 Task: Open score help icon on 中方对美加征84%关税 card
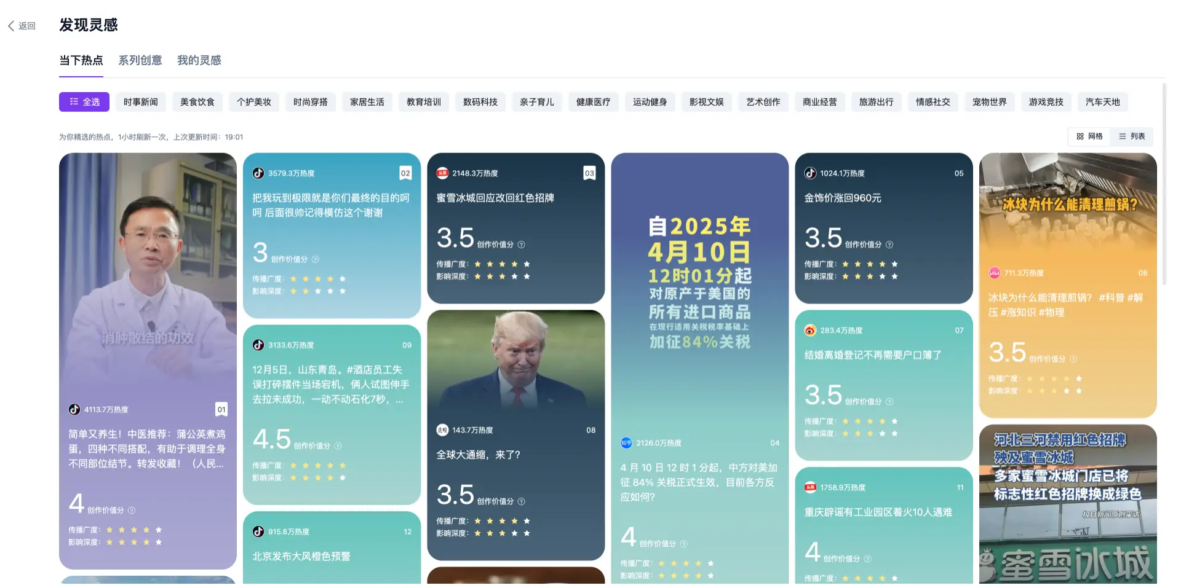(x=683, y=544)
